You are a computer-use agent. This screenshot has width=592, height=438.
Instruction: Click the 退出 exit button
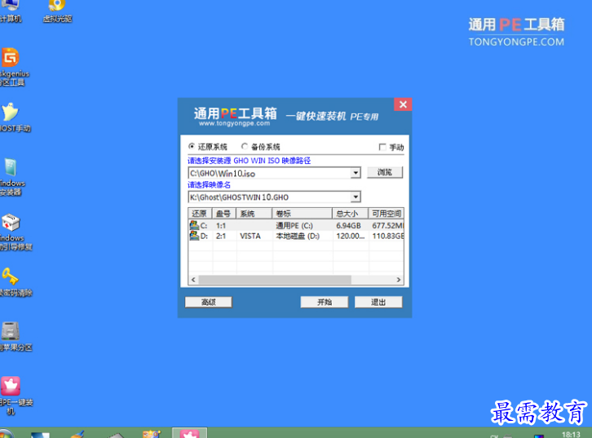pyautogui.click(x=378, y=302)
